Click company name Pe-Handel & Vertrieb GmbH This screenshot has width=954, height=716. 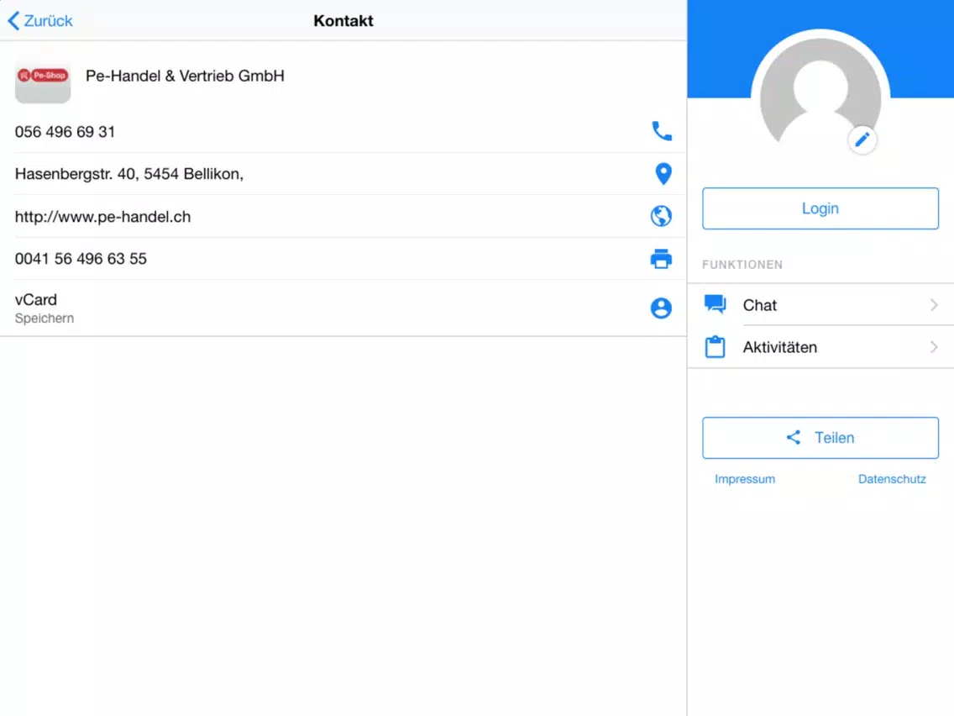click(185, 76)
